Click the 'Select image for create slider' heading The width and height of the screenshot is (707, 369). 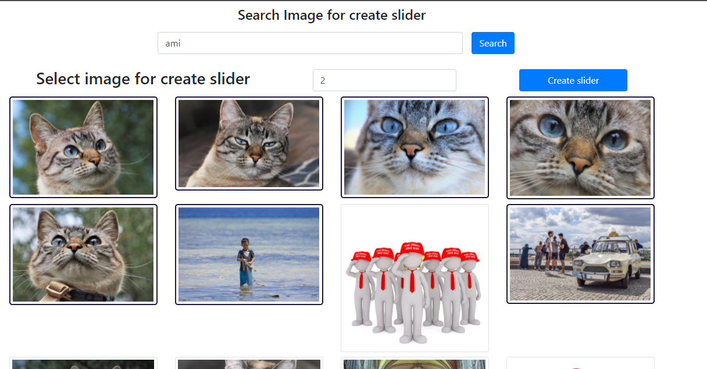(x=143, y=78)
